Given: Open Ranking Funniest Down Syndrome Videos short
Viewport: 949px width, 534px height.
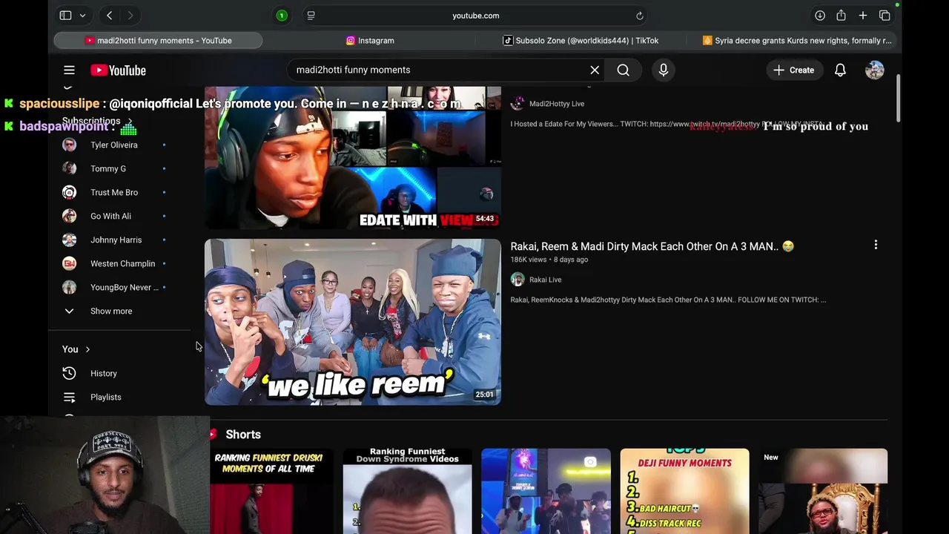Looking at the screenshot, I should (x=407, y=491).
